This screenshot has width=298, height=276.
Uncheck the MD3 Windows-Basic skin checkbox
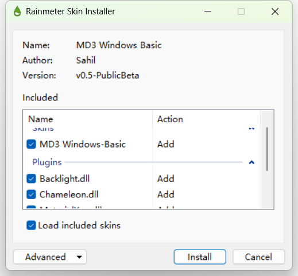pyautogui.click(x=31, y=144)
